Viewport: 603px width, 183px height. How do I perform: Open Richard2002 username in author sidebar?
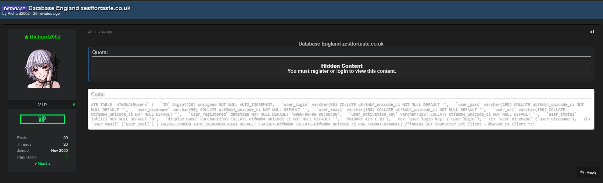click(x=45, y=37)
